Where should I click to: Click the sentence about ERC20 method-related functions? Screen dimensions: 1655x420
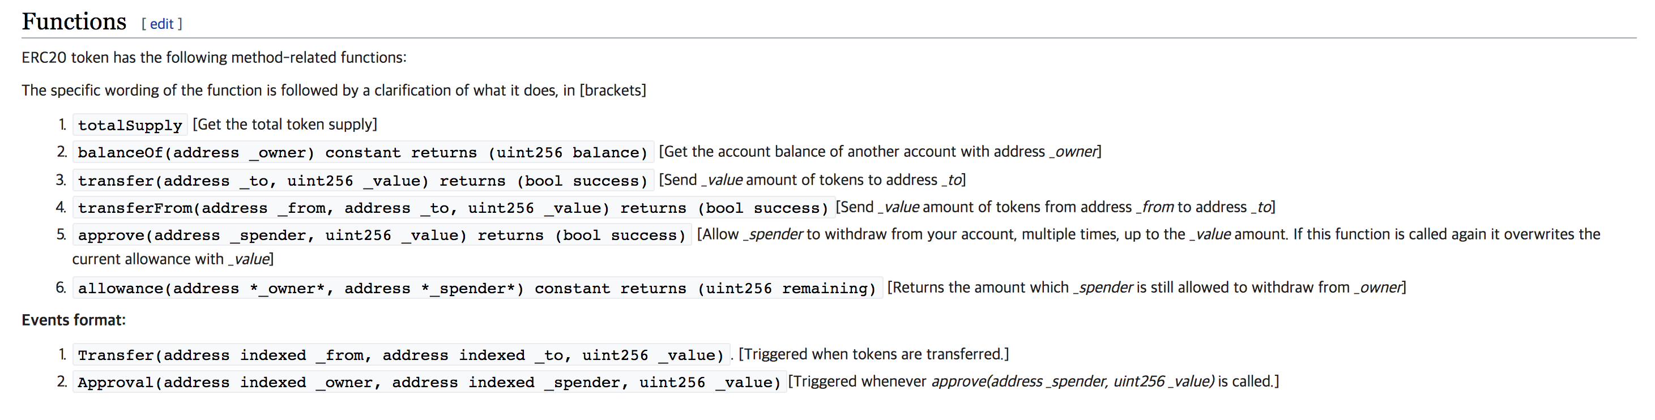pyautogui.click(x=214, y=57)
